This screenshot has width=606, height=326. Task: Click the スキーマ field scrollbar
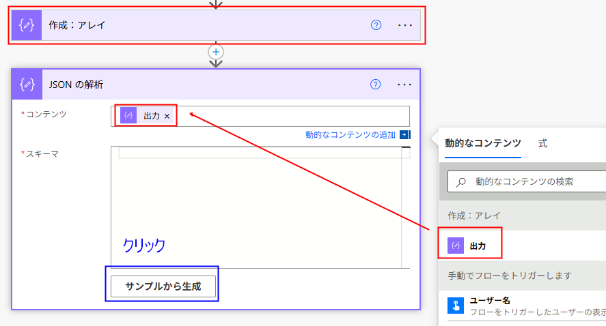point(406,207)
